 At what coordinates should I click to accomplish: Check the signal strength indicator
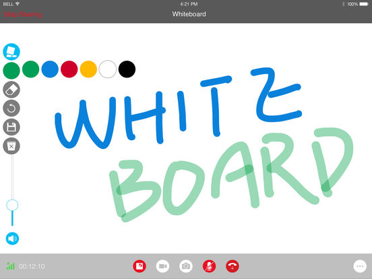tap(10, 266)
